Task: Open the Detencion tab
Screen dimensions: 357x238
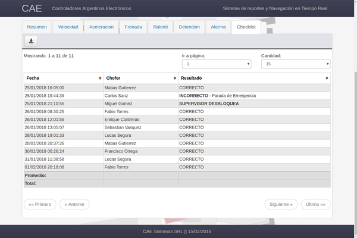Action: (x=189, y=27)
